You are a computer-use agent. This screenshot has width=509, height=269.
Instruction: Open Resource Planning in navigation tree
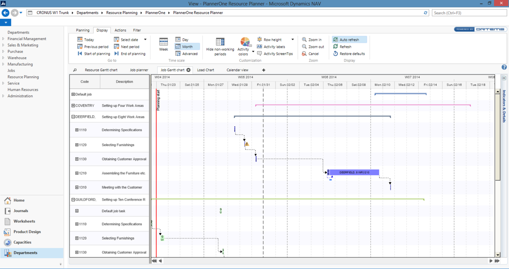[x=23, y=77]
